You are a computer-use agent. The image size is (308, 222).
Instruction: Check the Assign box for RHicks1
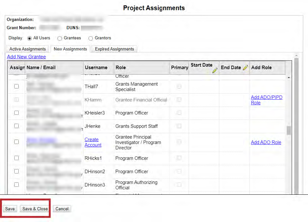pos(16,158)
